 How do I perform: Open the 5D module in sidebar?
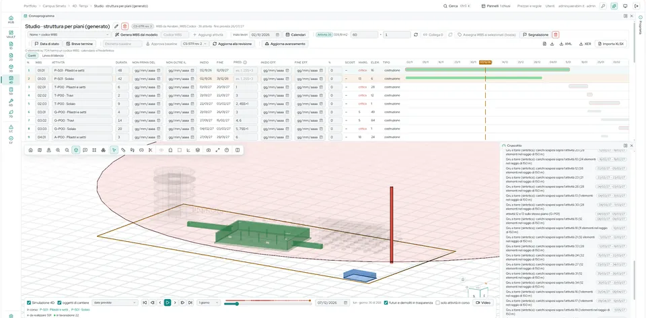coord(11,90)
